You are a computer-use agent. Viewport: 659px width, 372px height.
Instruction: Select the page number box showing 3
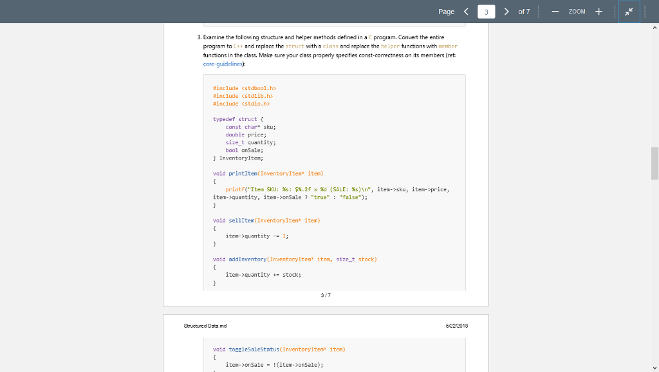tap(486, 11)
